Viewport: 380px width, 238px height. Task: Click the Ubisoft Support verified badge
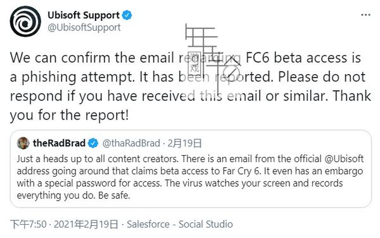click(x=127, y=15)
